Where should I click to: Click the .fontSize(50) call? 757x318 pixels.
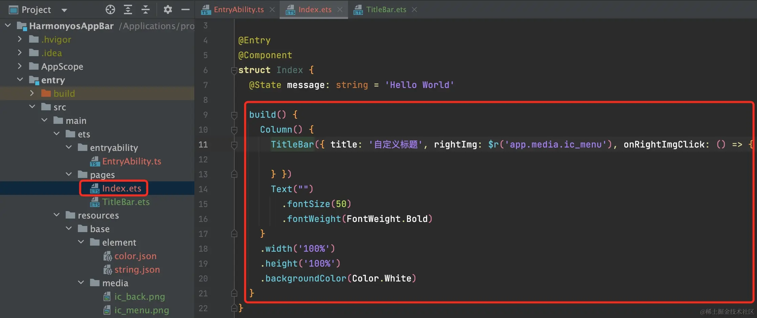coord(317,204)
